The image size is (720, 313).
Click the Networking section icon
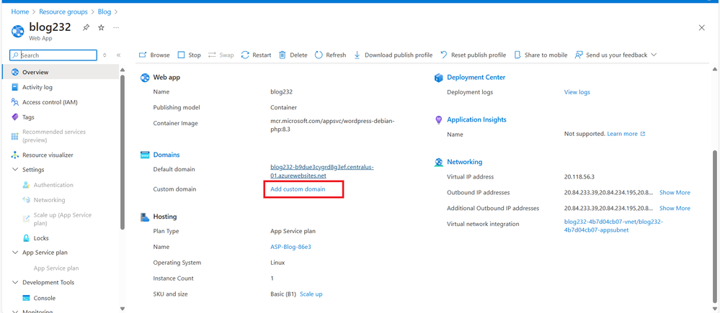(438, 162)
